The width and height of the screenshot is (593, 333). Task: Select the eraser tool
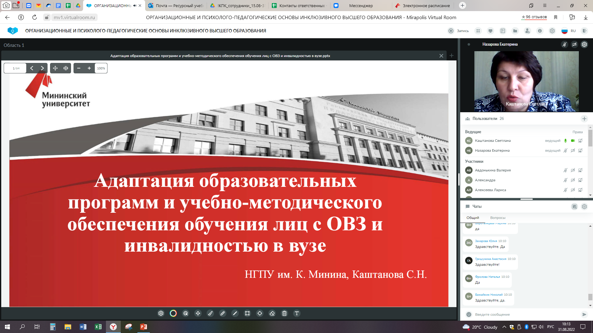(272, 313)
